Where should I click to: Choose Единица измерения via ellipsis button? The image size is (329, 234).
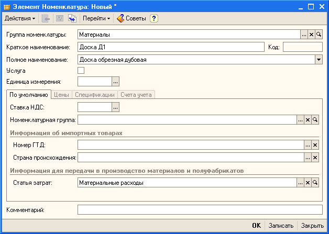tap(115, 82)
